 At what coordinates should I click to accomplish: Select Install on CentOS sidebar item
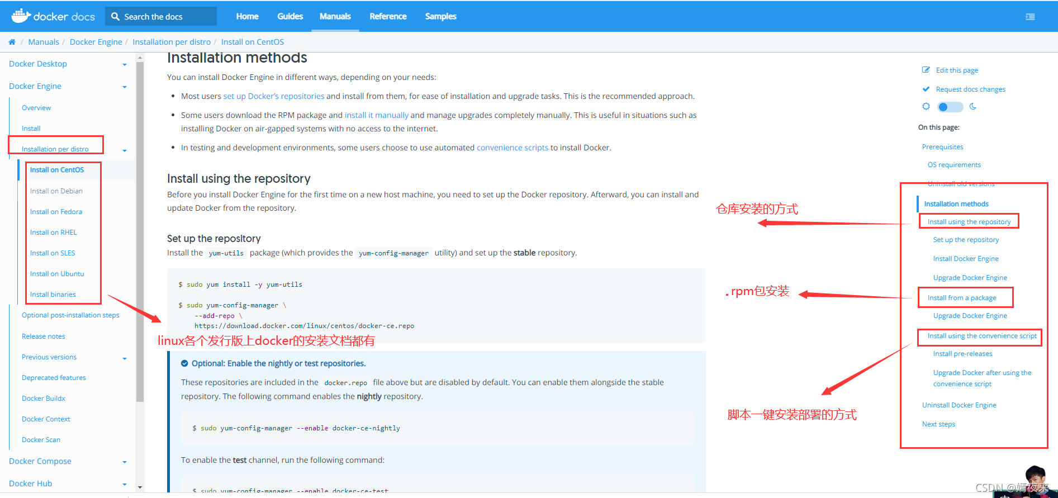click(x=57, y=170)
